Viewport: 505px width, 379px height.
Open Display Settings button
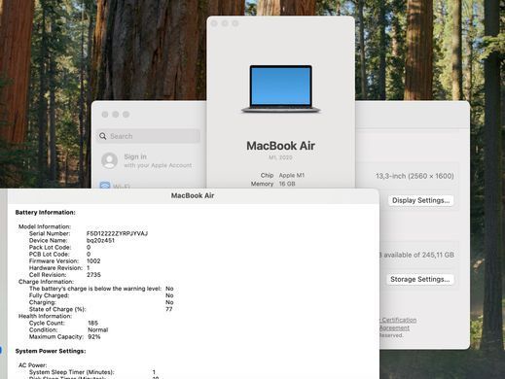420,200
